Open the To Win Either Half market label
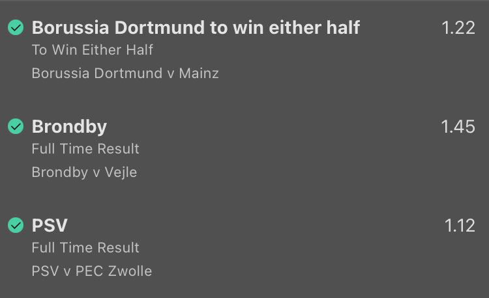The image size is (489, 298). 93,49
